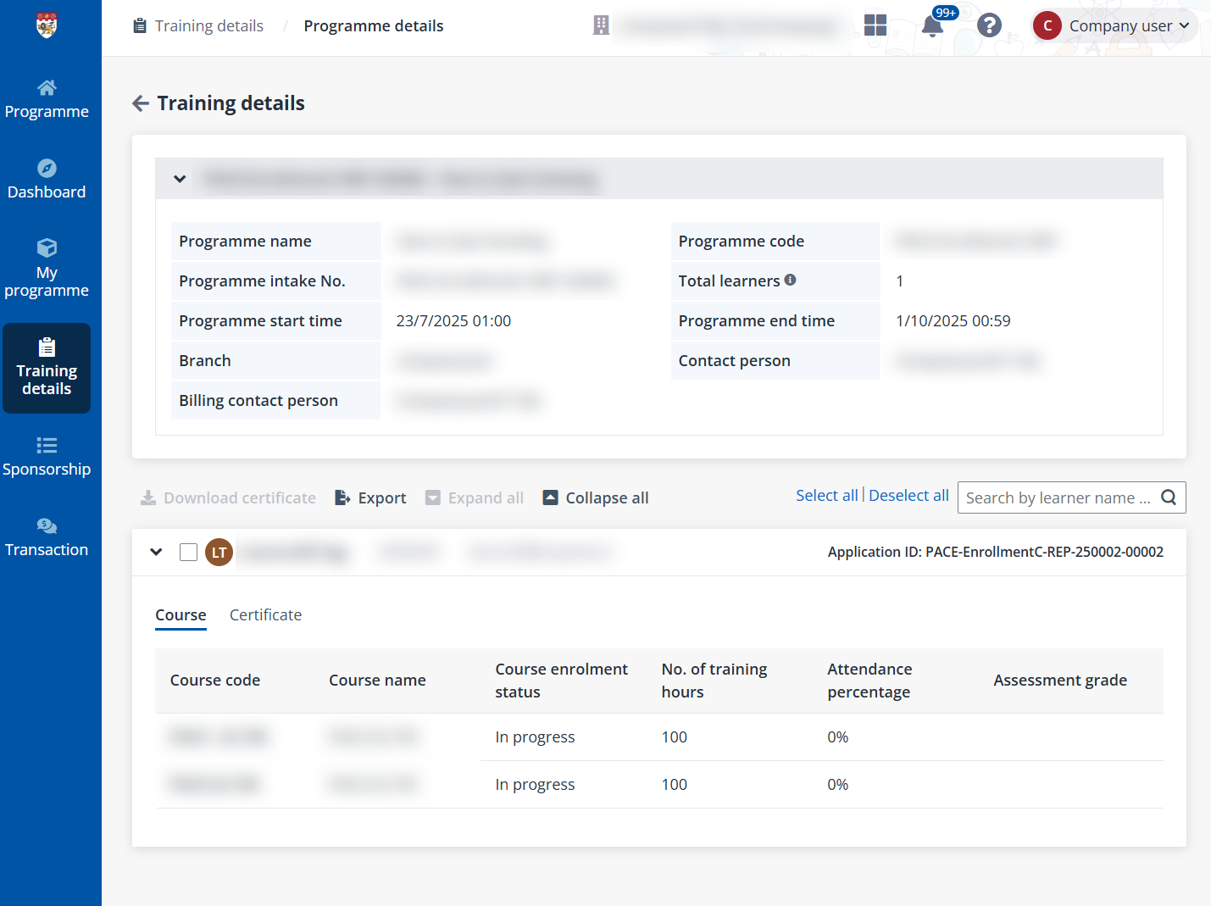Screen dimensions: 1211x906
Task: Select Training details sidebar item
Action: pyautogui.click(x=47, y=368)
